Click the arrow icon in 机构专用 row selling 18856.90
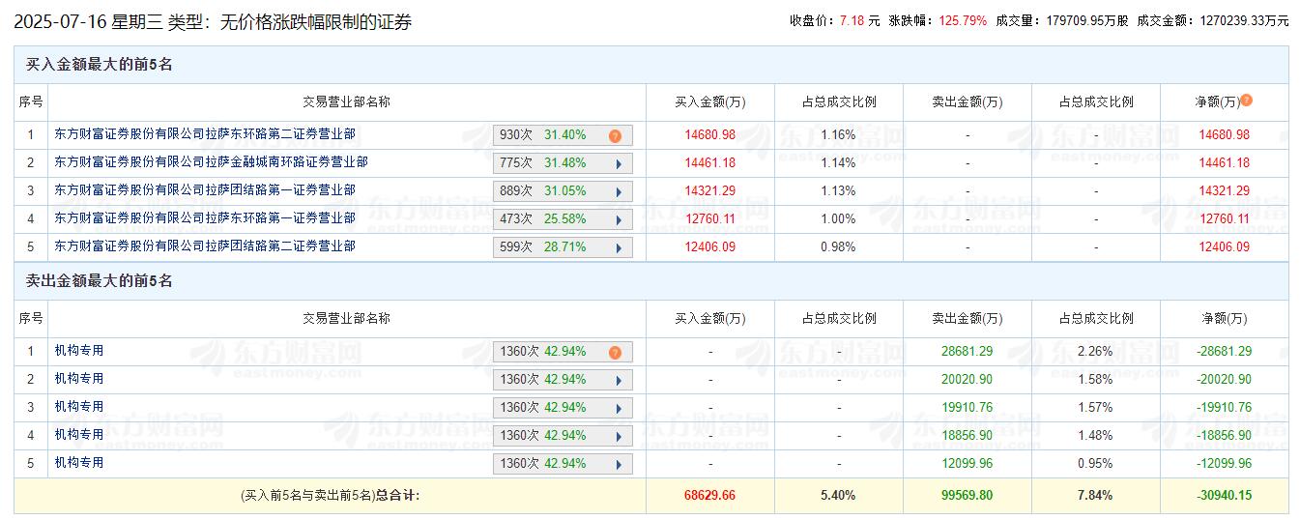Screen dimensions: 1300x520 619,437
